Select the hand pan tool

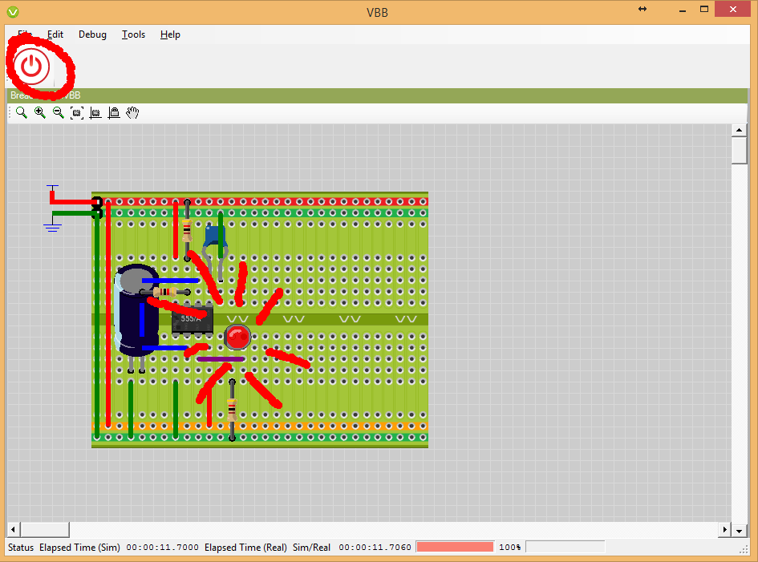(132, 112)
